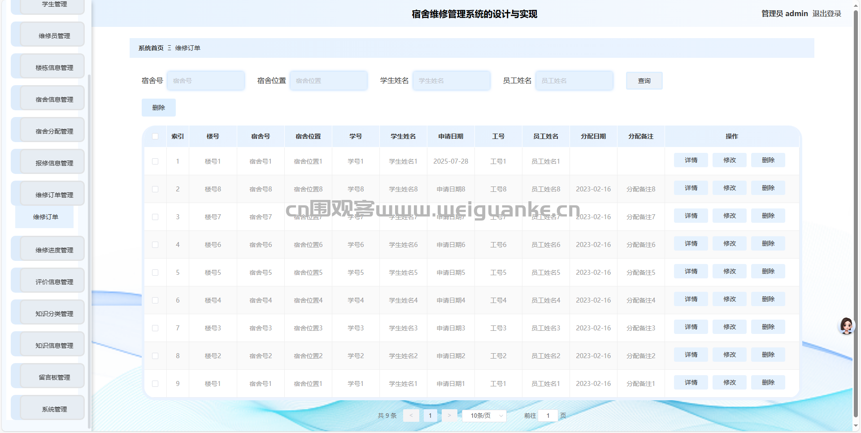
Task: Click the batch 删除 button above table
Action: (159, 108)
